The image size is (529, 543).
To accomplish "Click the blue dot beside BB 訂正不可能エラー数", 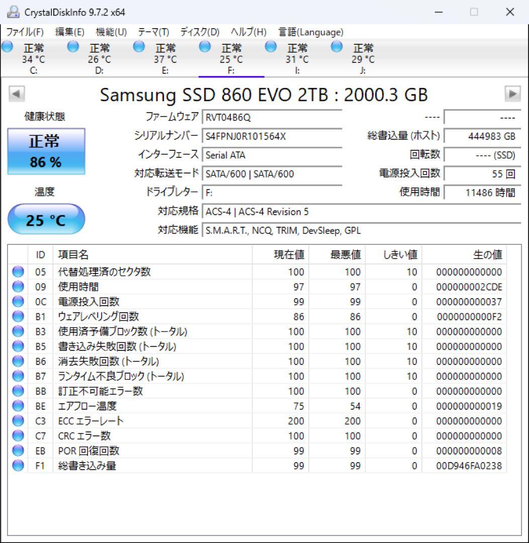I will tap(18, 391).
